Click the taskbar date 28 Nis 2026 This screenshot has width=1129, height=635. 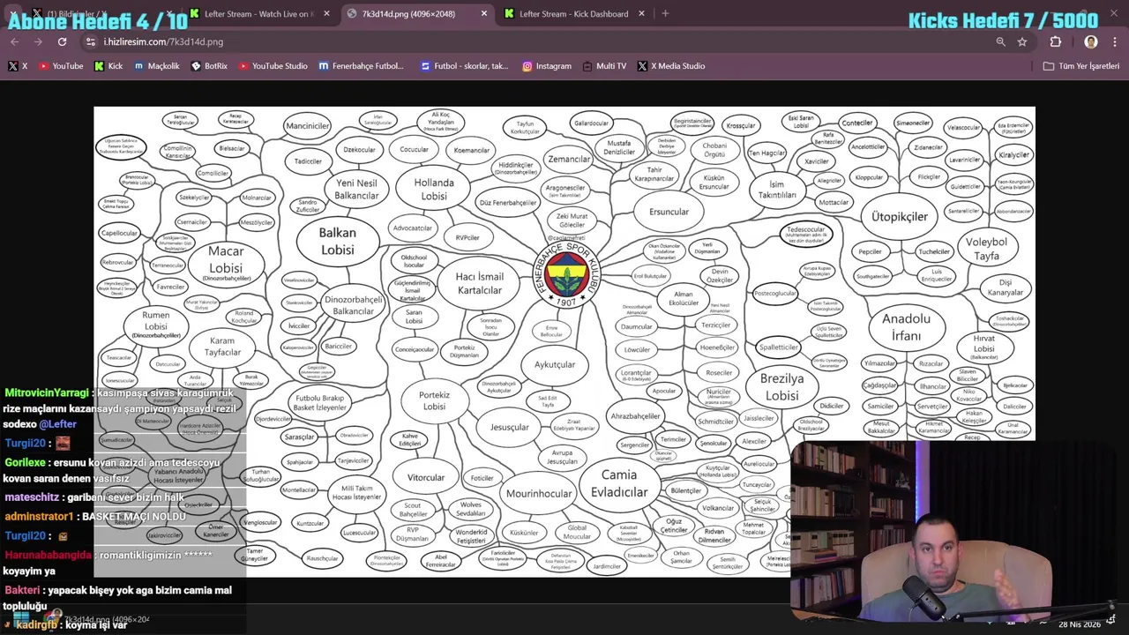click(x=1080, y=624)
